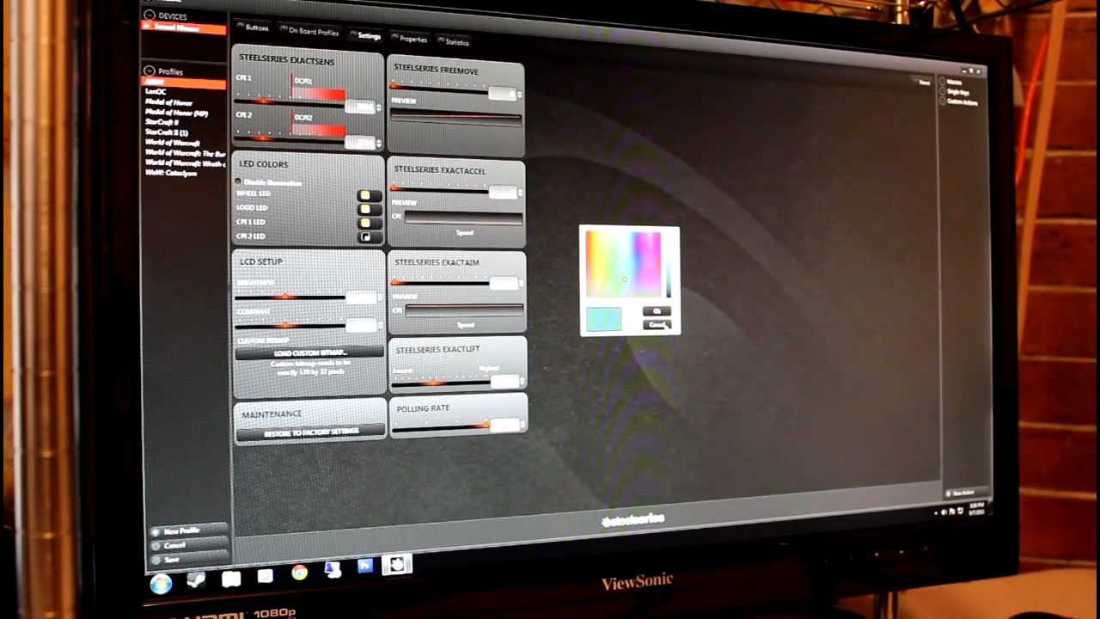Click Restore to Factory Settings
The image size is (1100, 619).
pyautogui.click(x=311, y=431)
